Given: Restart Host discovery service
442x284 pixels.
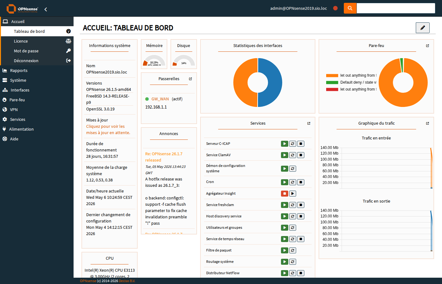Looking at the screenshot, I should point(293,216).
